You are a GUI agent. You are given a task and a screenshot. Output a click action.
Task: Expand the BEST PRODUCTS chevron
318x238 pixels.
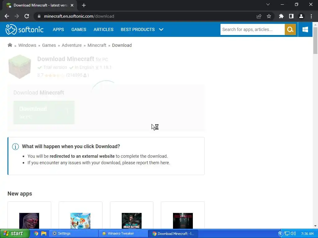coord(161,29)
